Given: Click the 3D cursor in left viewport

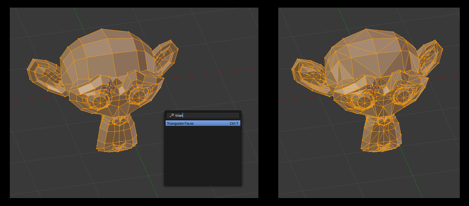Looking at the screenshot, I should (x=109, y=88).
